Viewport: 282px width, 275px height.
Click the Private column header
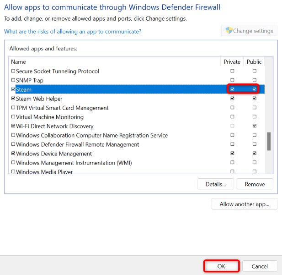232,62
